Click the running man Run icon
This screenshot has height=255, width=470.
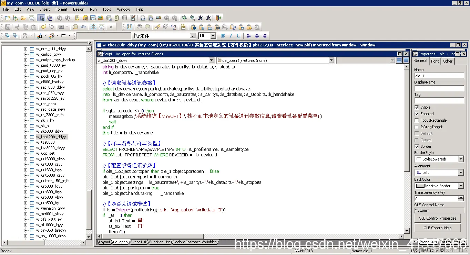pyautogui.click(x=200, y=18)
